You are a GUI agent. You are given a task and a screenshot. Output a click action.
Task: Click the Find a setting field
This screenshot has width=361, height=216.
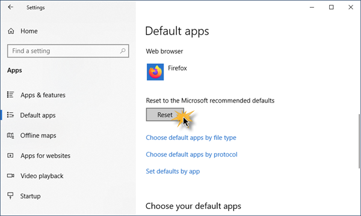(x=68, y=51)
